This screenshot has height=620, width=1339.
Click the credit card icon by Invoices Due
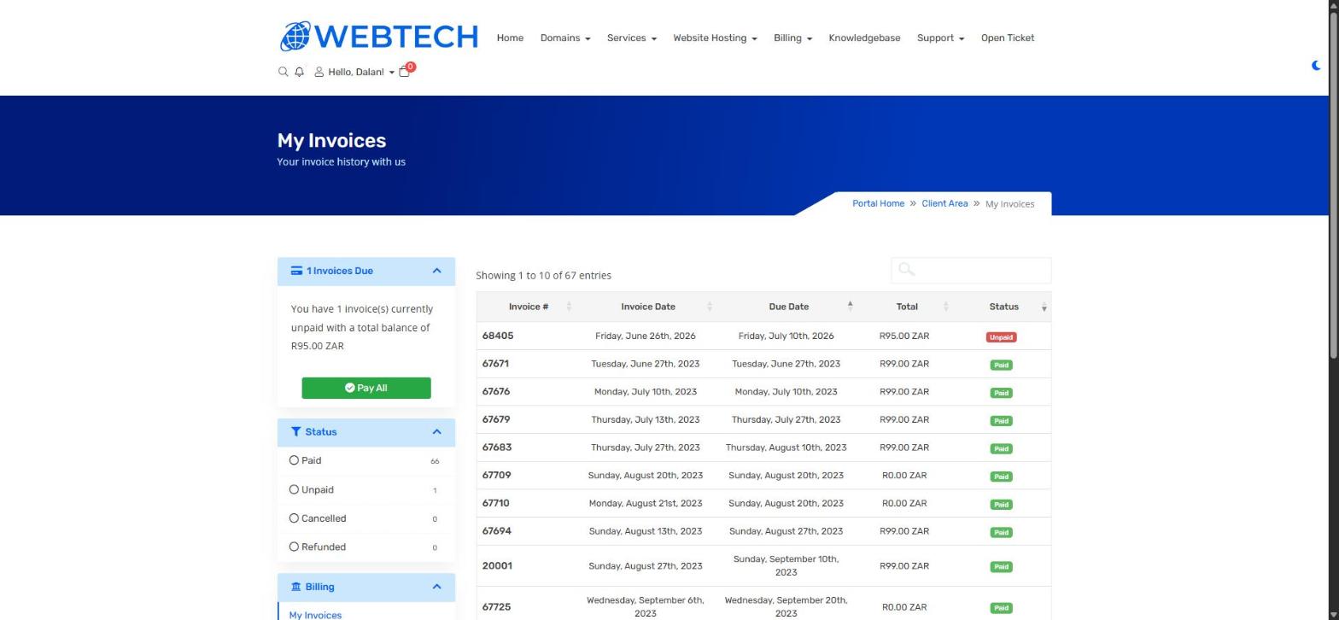(x=296, y=271)
